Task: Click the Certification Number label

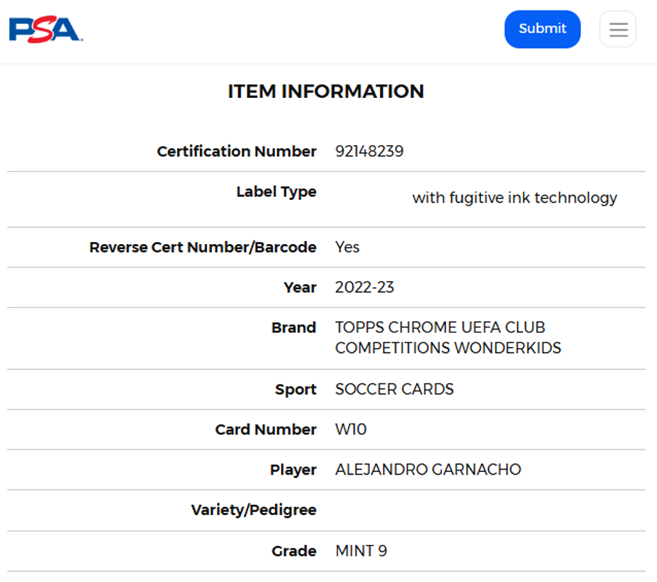Action: click(236, 151)
